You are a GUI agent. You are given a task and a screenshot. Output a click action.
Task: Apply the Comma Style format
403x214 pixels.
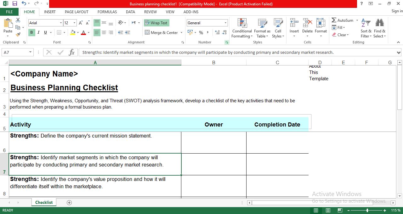coord(207,32)
